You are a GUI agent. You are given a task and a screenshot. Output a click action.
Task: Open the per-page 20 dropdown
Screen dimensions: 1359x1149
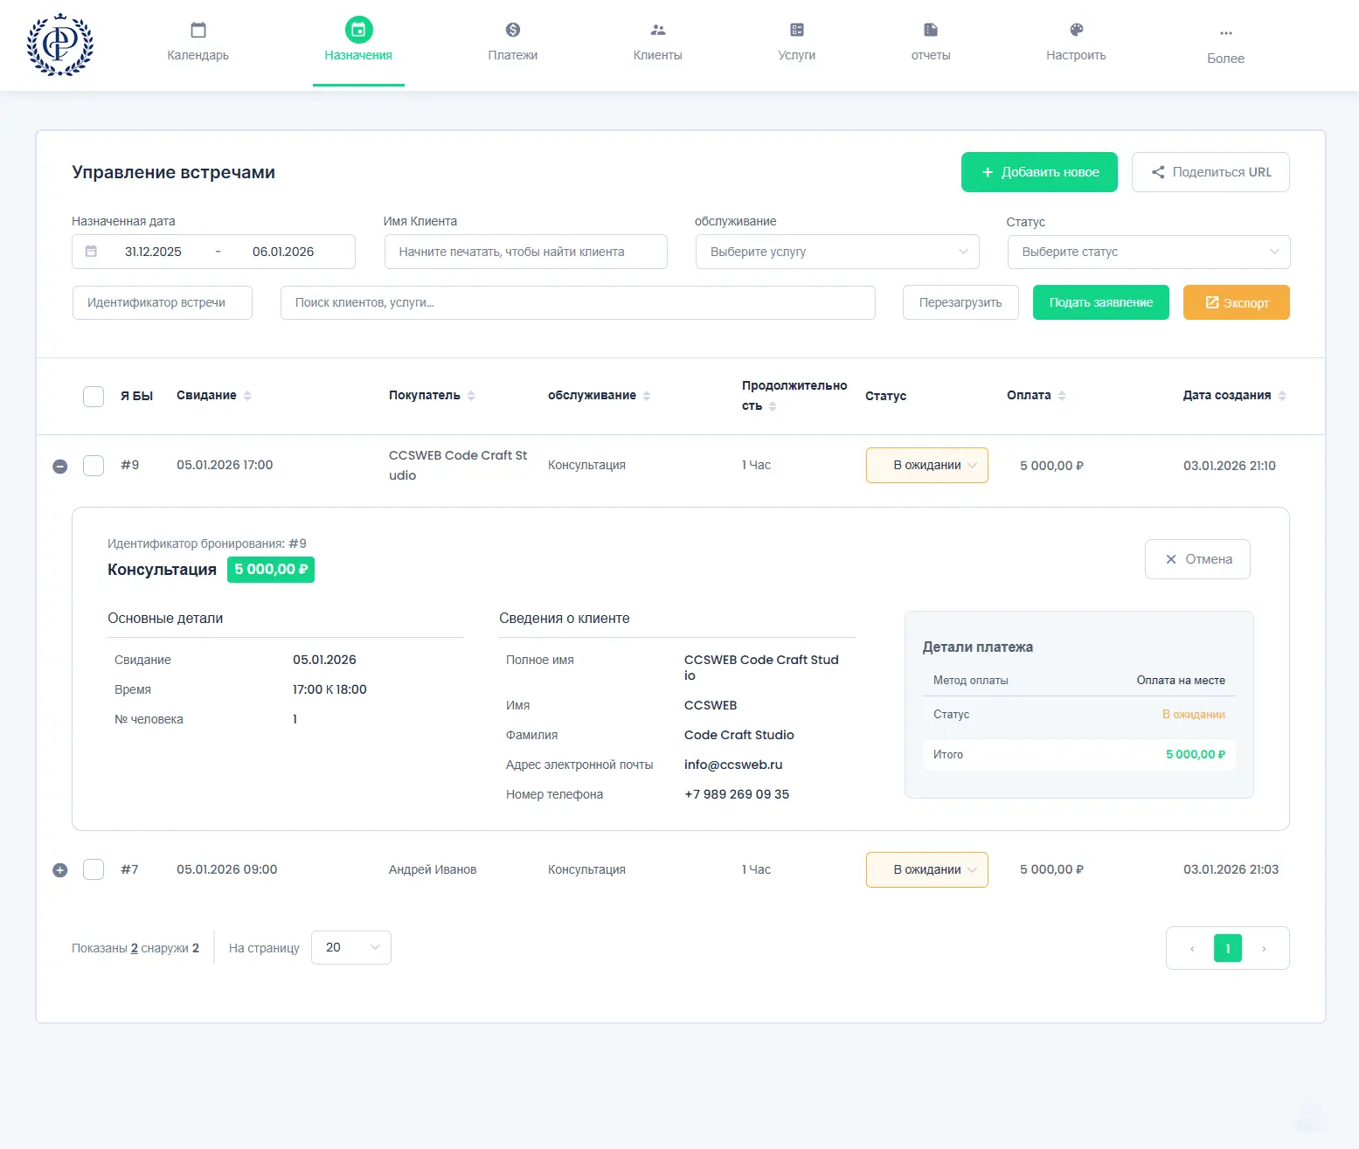pos(351,947)
